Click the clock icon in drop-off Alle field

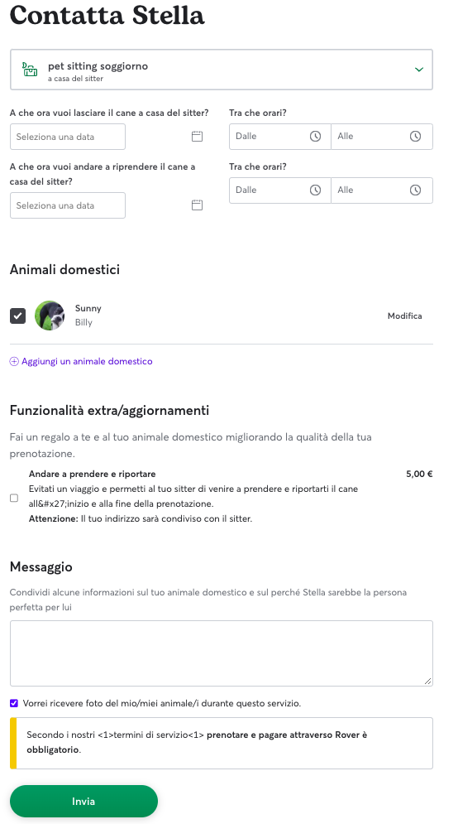point(415,137)
